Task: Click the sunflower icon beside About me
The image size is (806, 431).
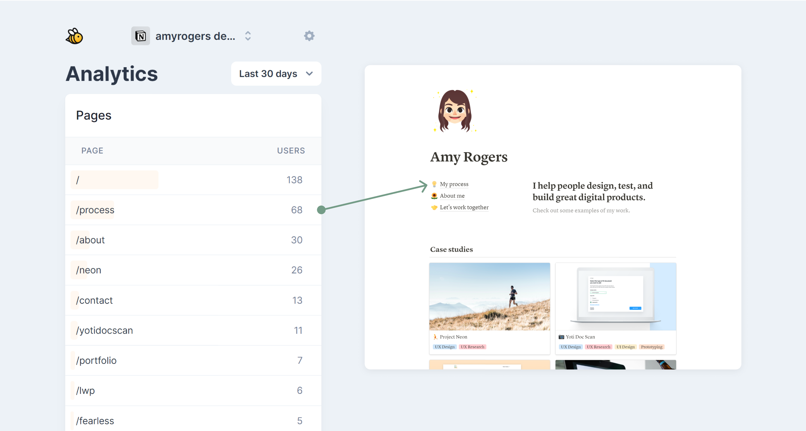Action: [434, 196]
